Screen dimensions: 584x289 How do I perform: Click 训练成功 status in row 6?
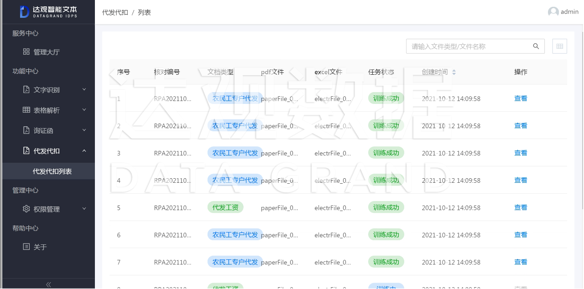pyautogui.click(x=386, y=235)
